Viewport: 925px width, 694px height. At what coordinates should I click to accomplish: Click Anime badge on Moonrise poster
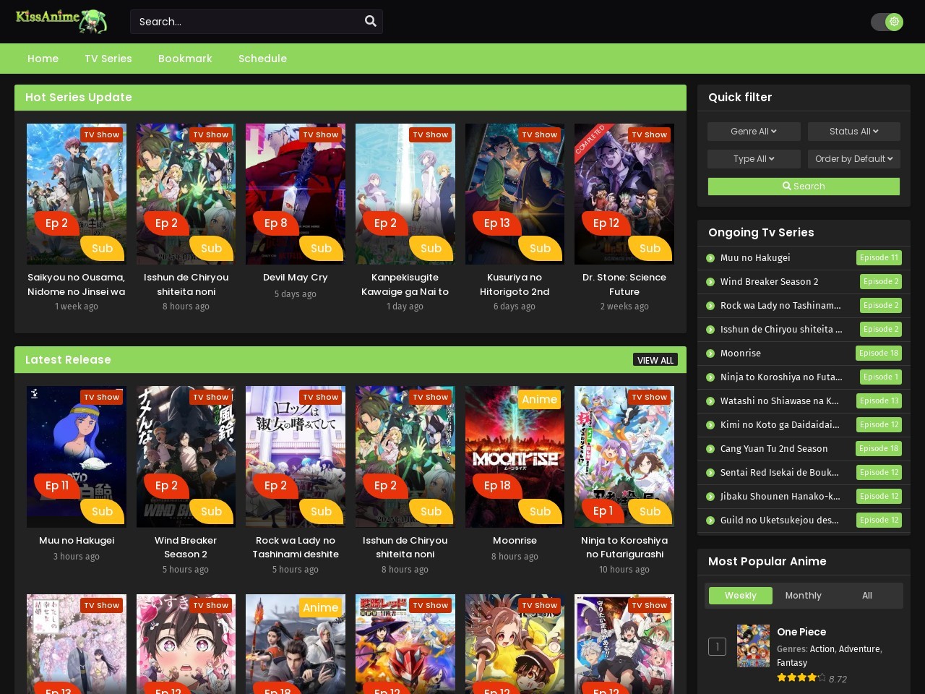coord(539,399)
